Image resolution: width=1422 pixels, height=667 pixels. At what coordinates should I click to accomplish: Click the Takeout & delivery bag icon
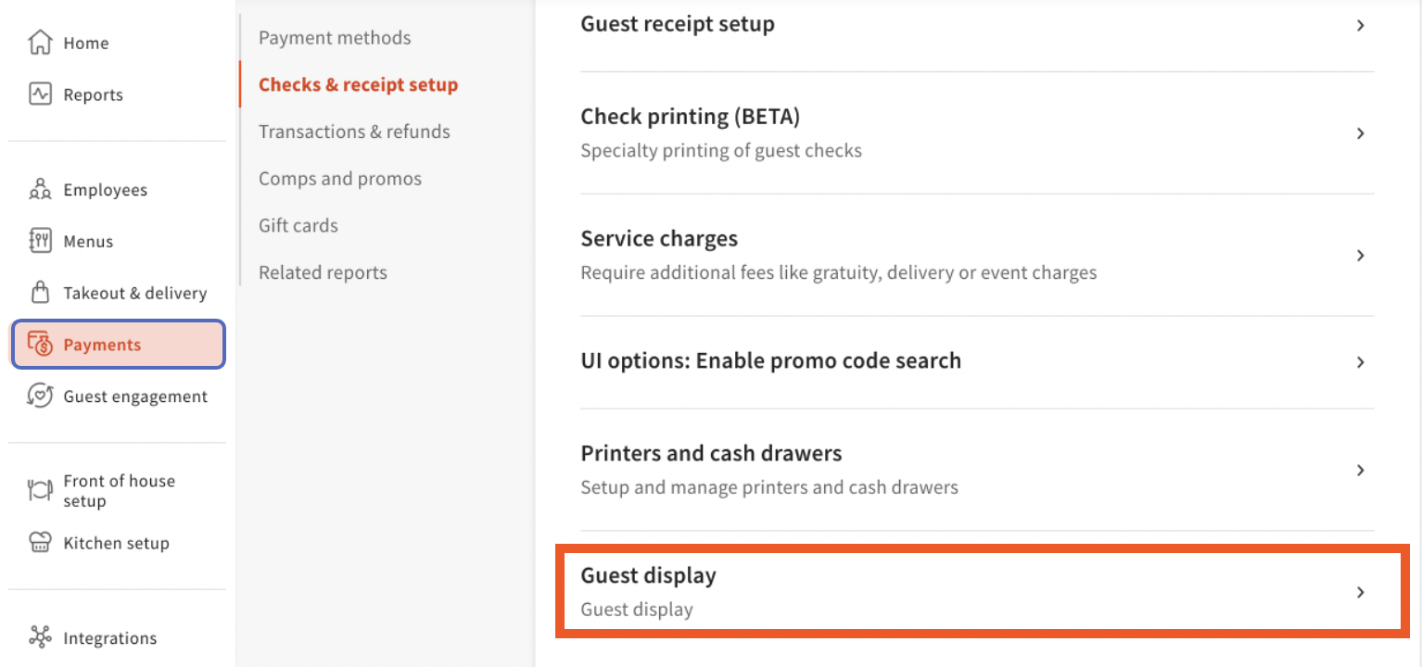[40, 293]
